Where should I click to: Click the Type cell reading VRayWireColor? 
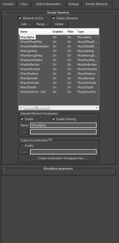pyautogui.click(x=87, y=83)
